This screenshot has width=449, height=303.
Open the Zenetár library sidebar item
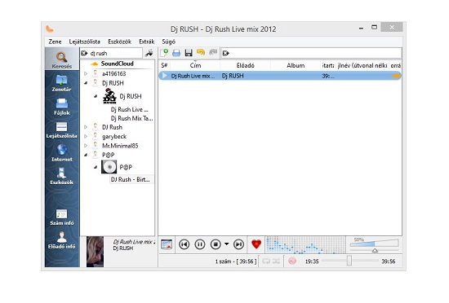(x=62, y=83)
